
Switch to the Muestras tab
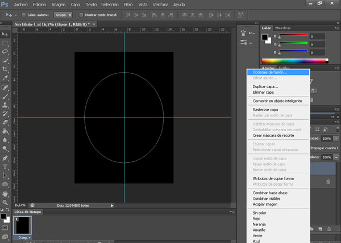282,27
